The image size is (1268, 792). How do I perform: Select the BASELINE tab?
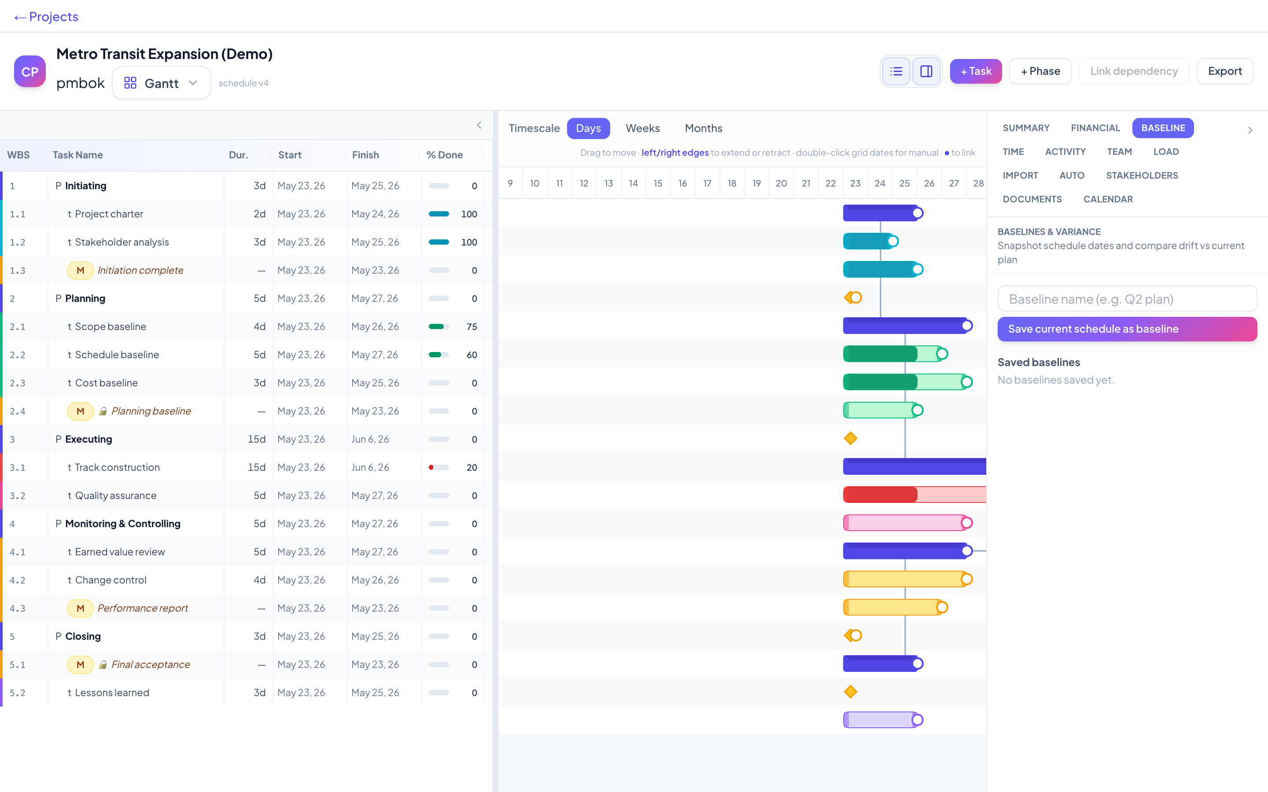point(1163,128)
